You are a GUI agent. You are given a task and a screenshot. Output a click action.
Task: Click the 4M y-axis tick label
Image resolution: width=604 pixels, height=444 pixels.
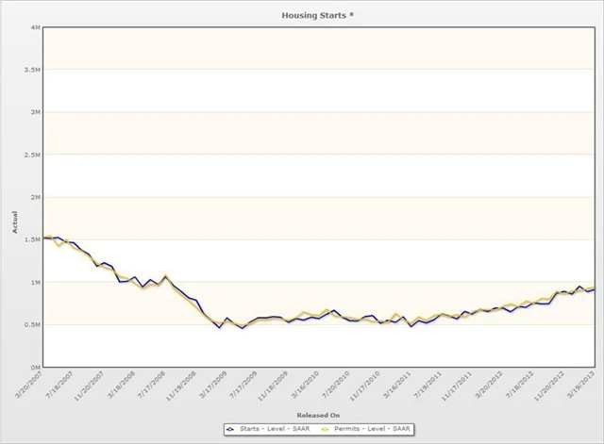(x=36, y=27)
